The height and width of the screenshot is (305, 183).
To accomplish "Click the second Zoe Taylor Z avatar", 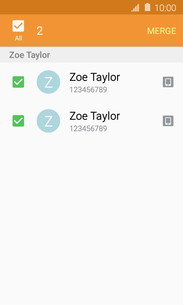I will (x=48, y=121).
